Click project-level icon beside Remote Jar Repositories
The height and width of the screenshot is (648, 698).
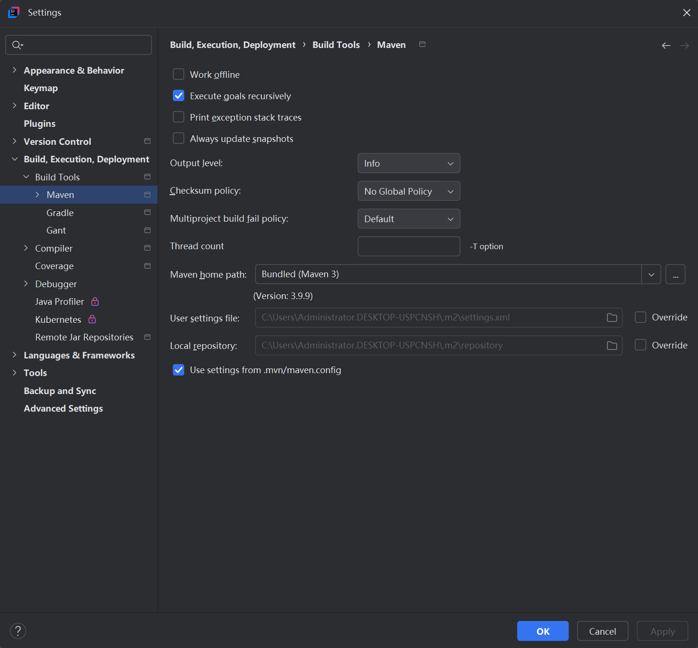tap(148, 337)
